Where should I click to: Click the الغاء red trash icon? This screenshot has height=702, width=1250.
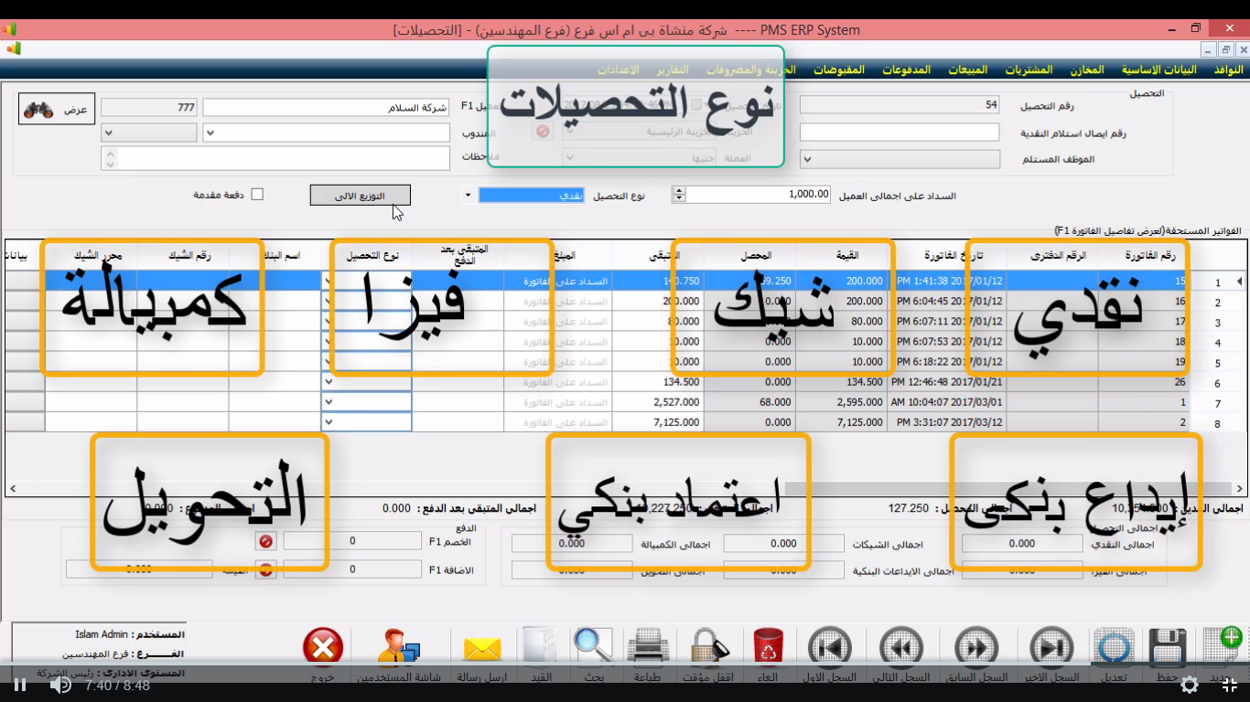click(768, 648)
